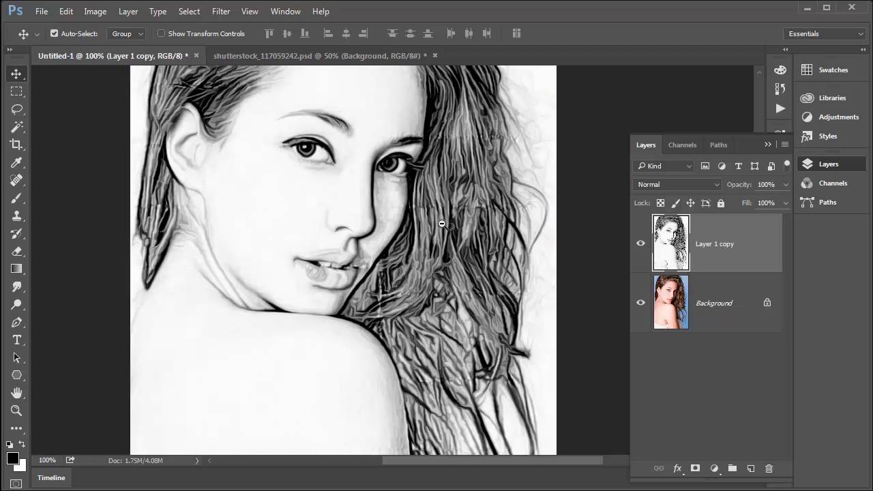Open the Layers panel options menu
This screenshot has height=491, width=873.
click(785, 145)
